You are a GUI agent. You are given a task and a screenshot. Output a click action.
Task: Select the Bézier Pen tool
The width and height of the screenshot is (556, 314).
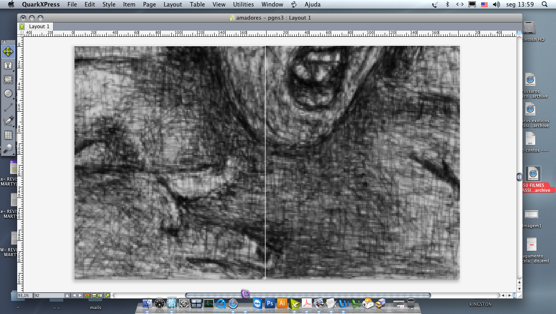[x=8, y=121]
